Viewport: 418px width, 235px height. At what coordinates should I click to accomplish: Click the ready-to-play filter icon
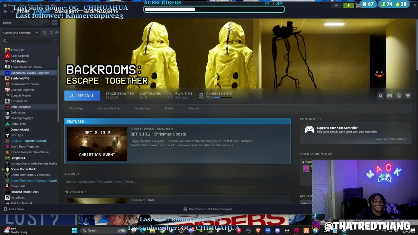click(57, 33)
